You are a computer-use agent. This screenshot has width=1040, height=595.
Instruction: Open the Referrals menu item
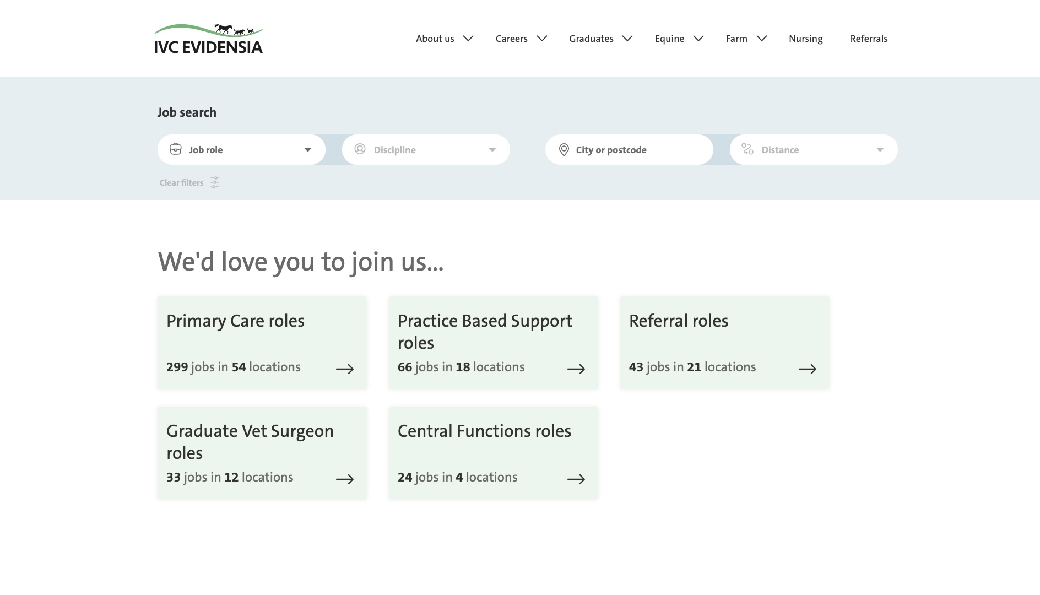[x=869, y=39]
